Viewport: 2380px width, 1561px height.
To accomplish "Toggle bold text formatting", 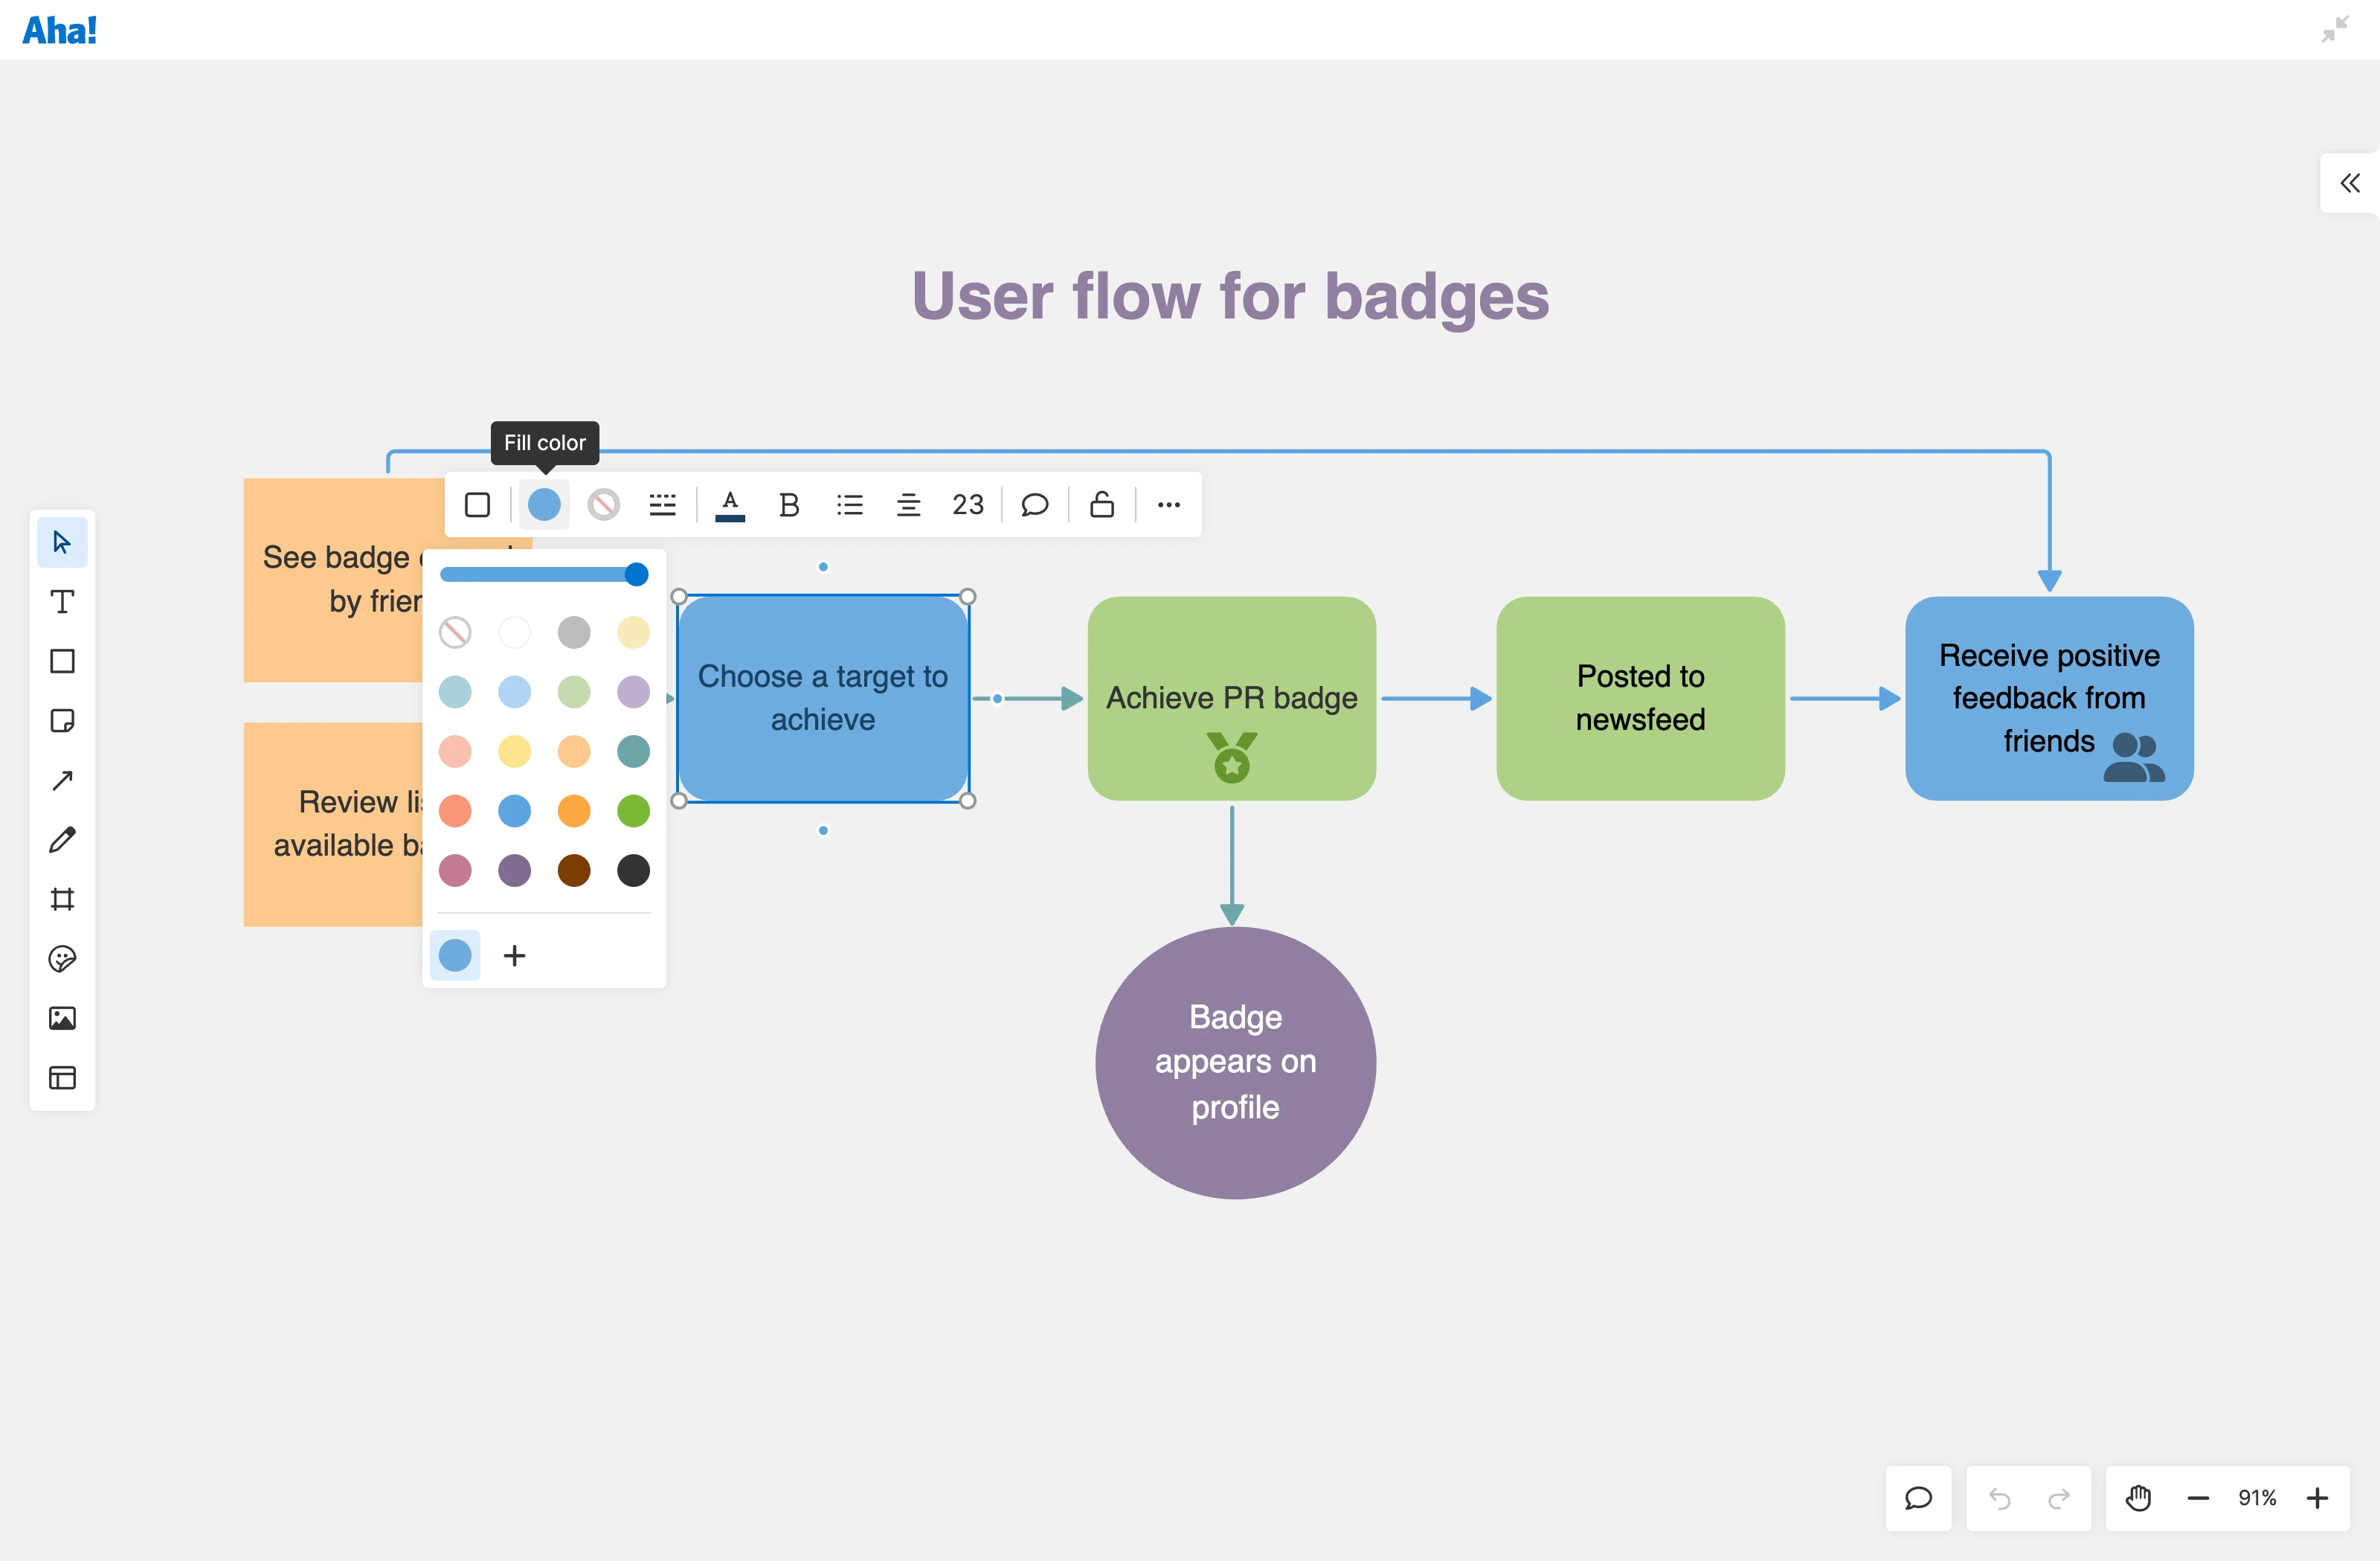I will [789, 505].
